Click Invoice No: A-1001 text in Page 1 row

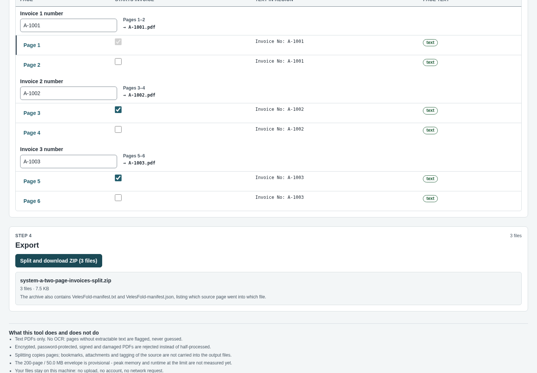point(280,41)
